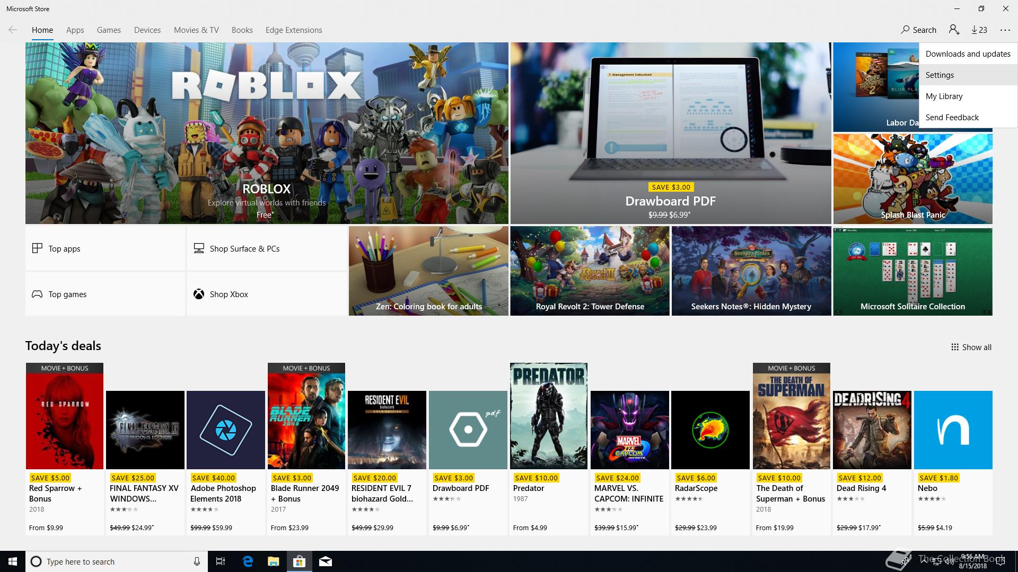
Task: Open Microsoft Solitaire Collection tile
Action: pyautogui.click(x=912, y=271)
